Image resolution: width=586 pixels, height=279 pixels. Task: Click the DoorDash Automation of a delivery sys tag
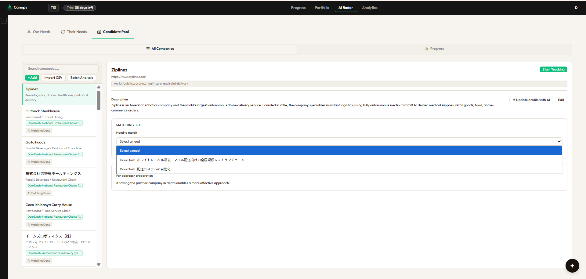(x=54, y=253)
